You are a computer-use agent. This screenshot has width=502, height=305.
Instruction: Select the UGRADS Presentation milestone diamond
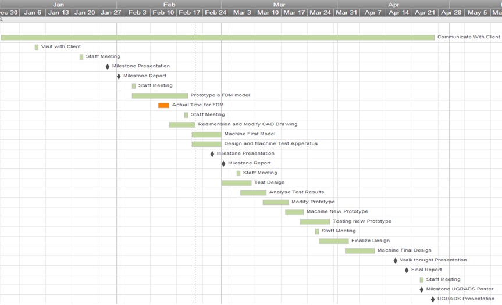click(x=433, y=299)
